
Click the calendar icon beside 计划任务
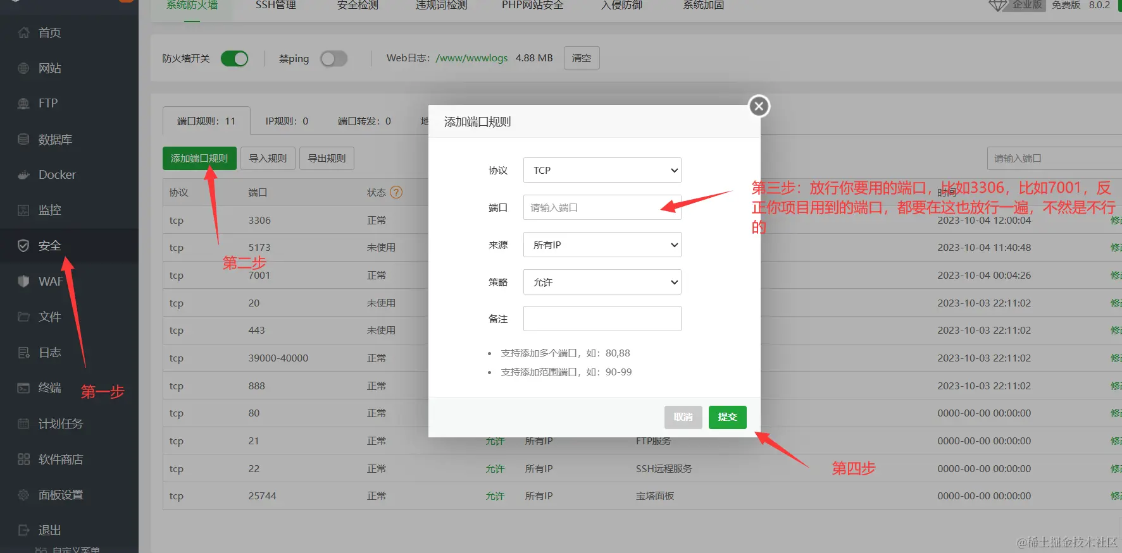pos(23,423)
